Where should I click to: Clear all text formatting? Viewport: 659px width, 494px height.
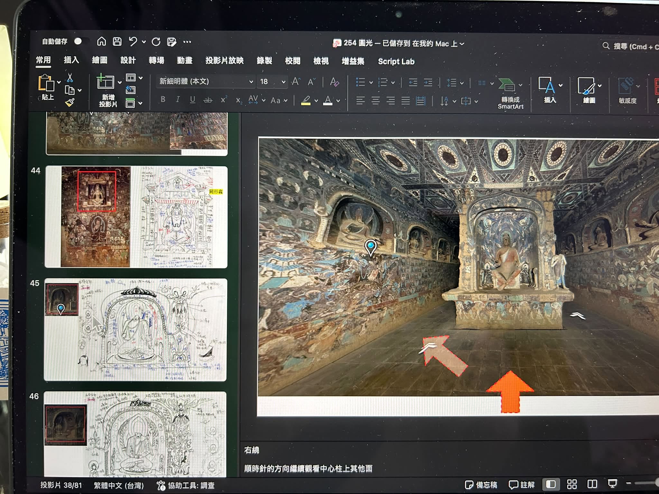(334, 82)
